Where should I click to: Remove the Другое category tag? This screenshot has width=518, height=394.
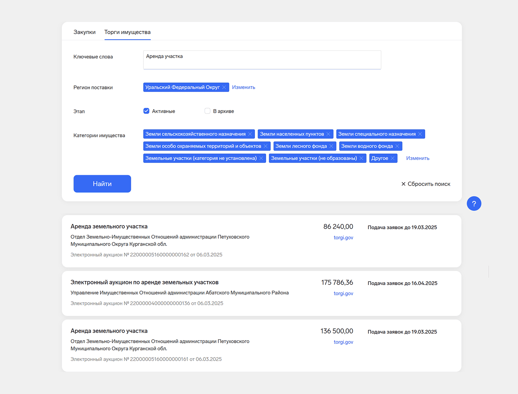[393, 158]
